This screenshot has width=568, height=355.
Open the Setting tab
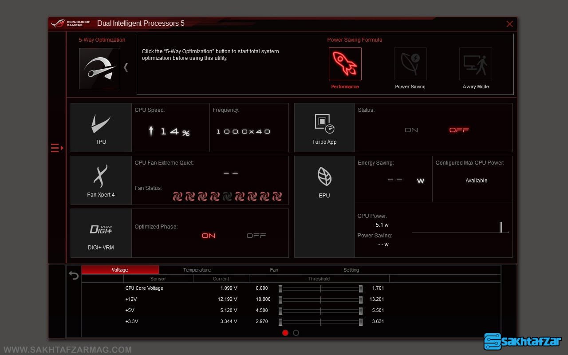pyautogui.click(x=351, y=270)
